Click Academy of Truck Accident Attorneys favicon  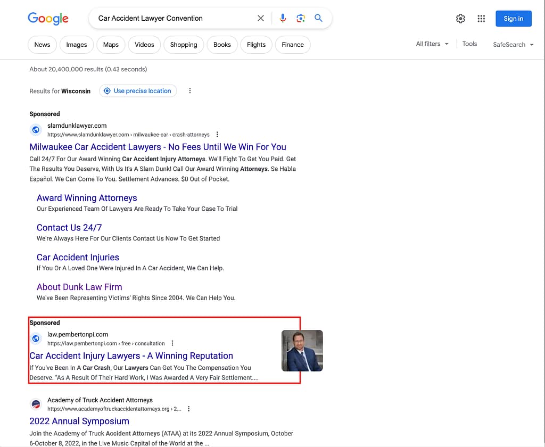[x=36, y=404]
